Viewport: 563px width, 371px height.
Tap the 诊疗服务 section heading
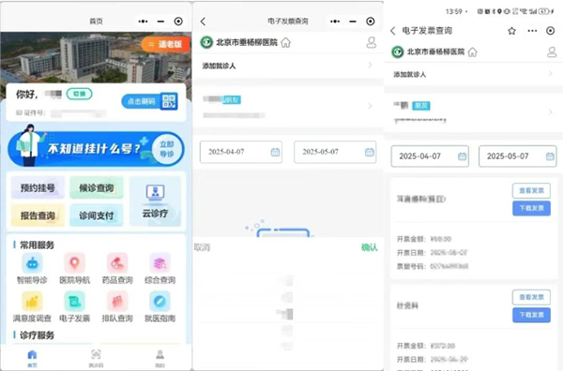pos(37,335)
